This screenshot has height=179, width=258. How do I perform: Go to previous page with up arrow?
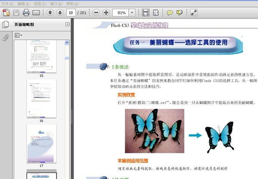[50, 12]
